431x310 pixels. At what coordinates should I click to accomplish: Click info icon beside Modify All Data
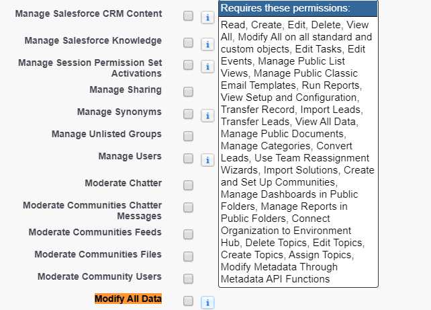click(x=207, y=303)
